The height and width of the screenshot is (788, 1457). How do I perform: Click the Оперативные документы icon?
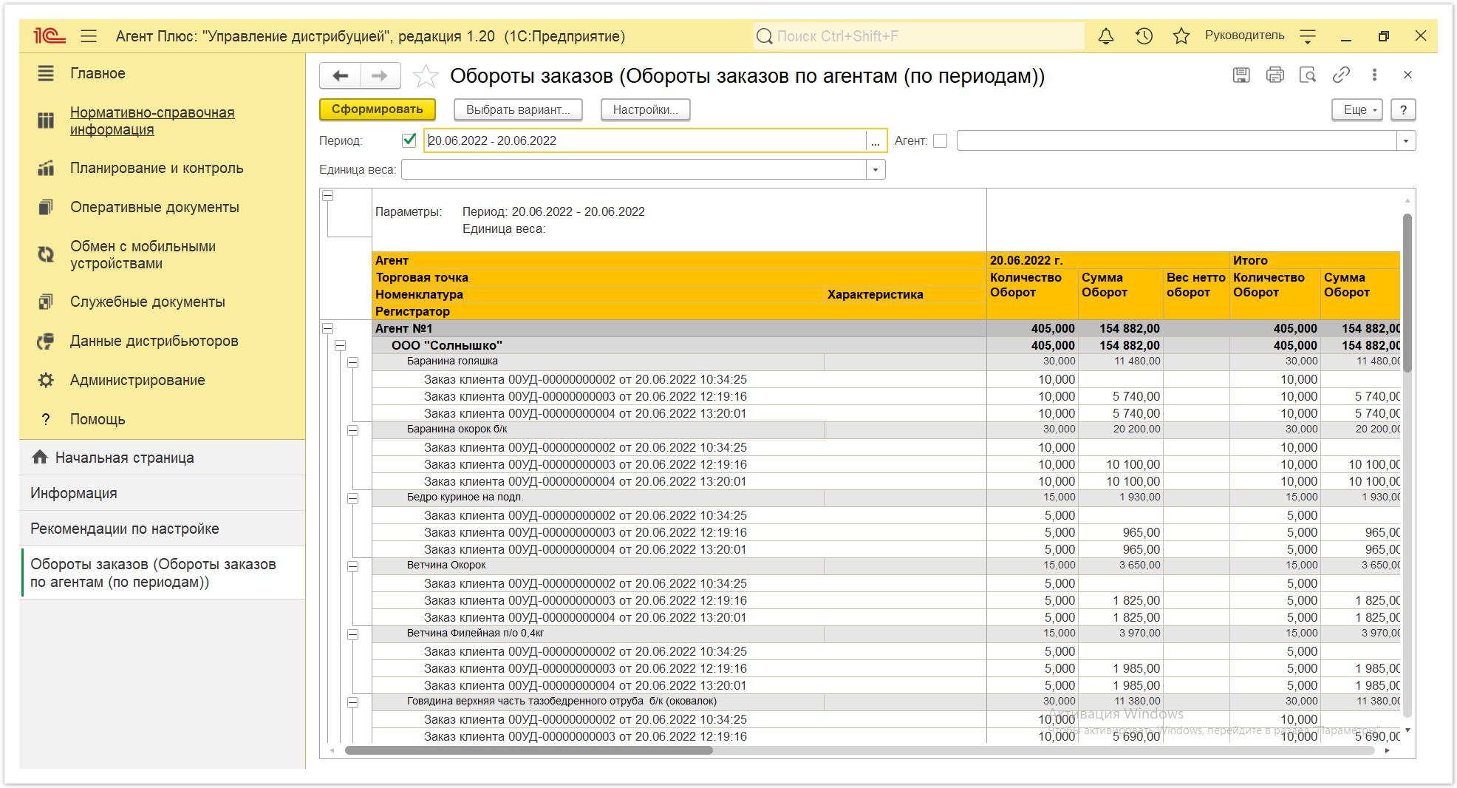(46, 207)
